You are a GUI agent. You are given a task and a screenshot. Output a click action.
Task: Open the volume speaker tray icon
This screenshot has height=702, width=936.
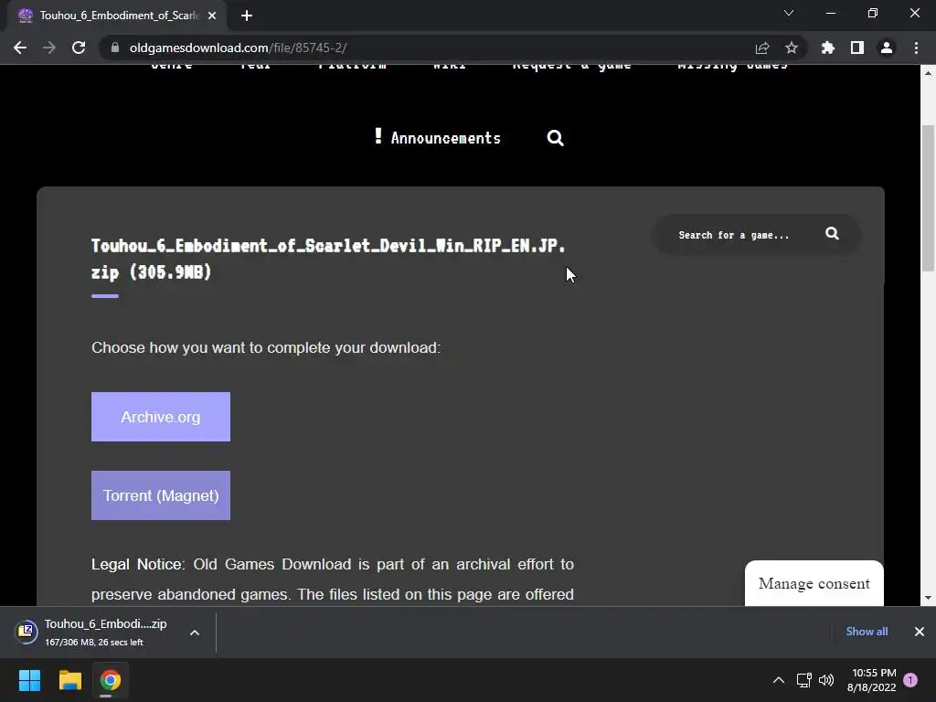(826, 680)
